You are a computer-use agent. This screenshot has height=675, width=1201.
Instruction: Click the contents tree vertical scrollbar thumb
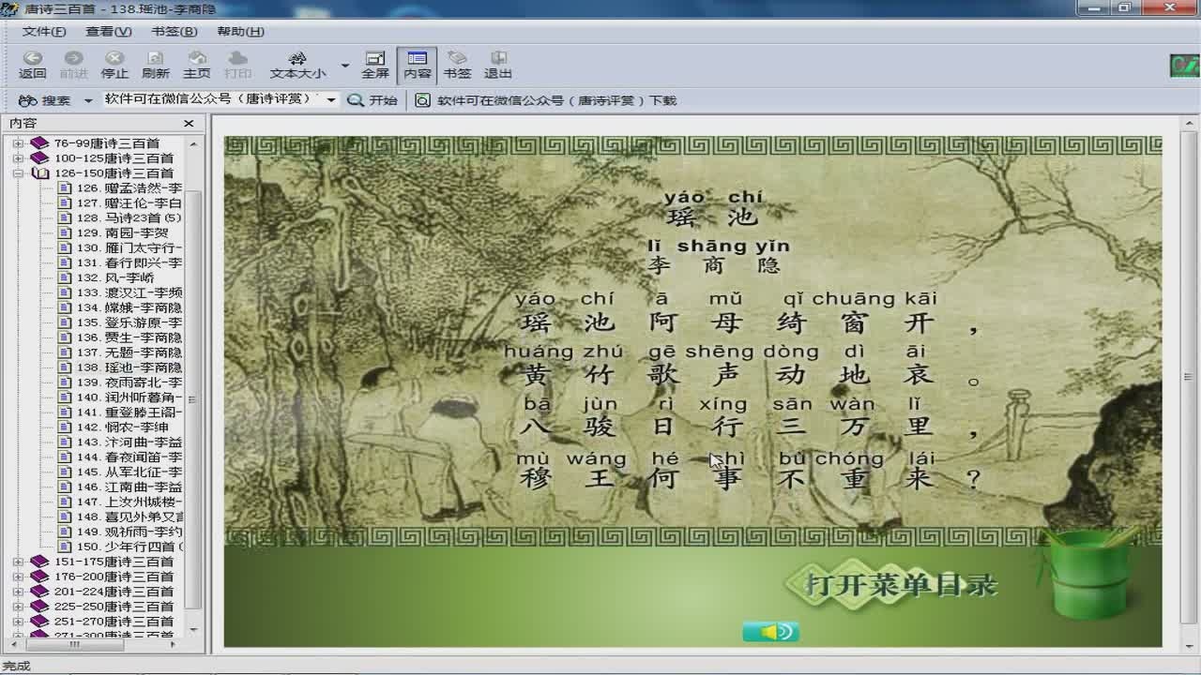193,398
